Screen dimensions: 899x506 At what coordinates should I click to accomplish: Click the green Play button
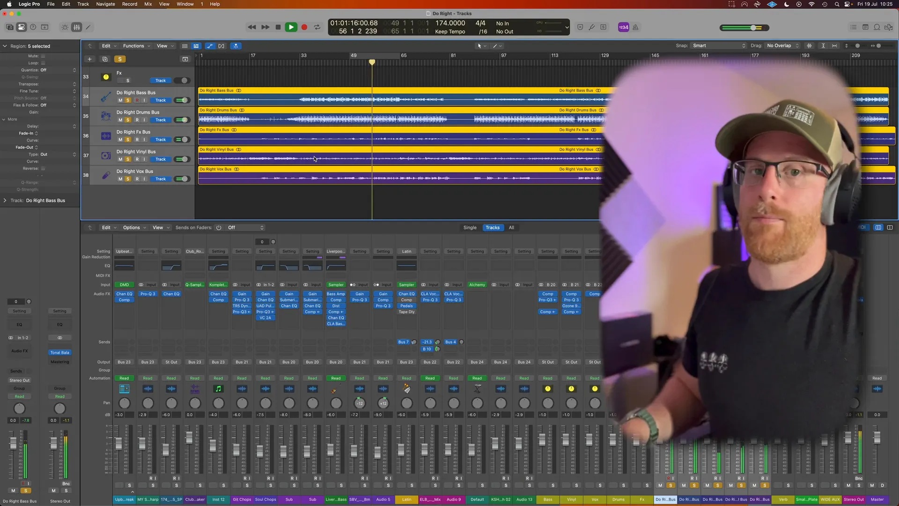click(291, 27)
